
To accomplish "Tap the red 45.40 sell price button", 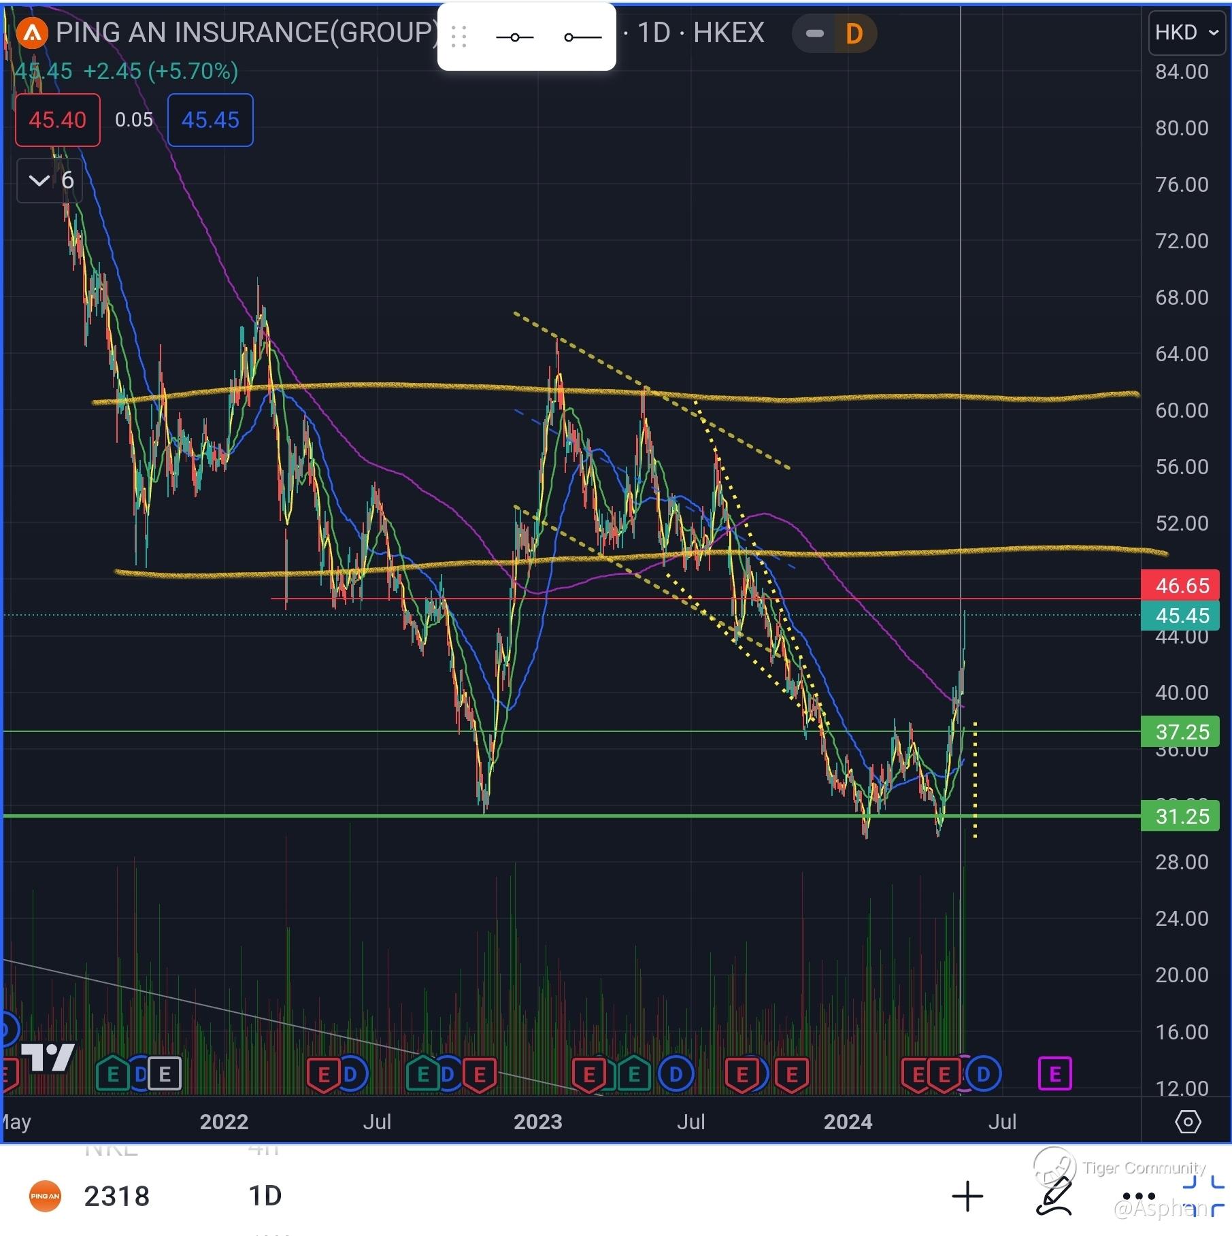I will pyautogui.click(x=58, y=120).
